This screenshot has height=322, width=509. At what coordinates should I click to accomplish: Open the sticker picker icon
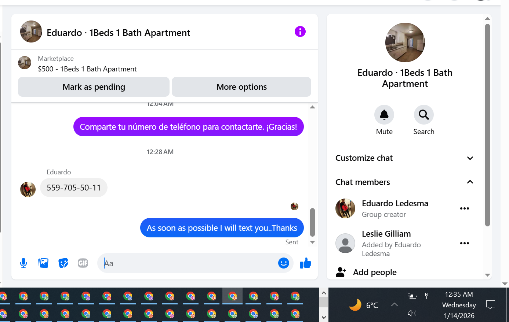(x=63, y=263)
